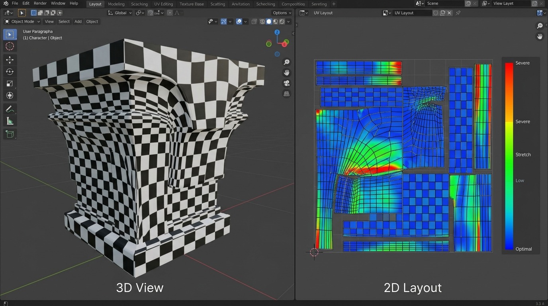
Task: Select the Add Cube tool
Action: point(10,134)
